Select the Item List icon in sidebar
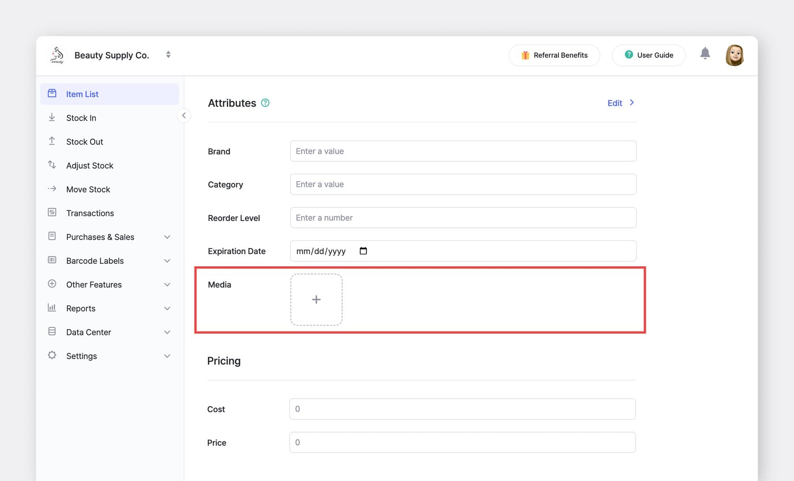794x481 pixels. coord(52,93)
